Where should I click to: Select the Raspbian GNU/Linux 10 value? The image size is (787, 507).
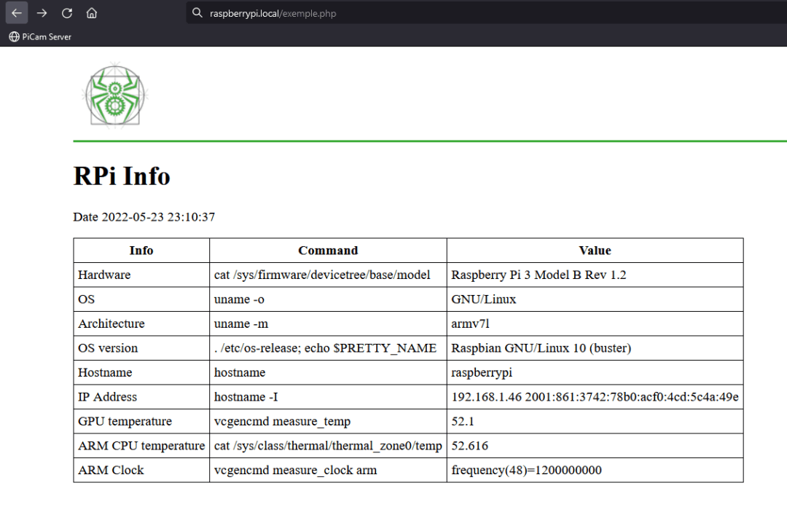coord(540,347)
